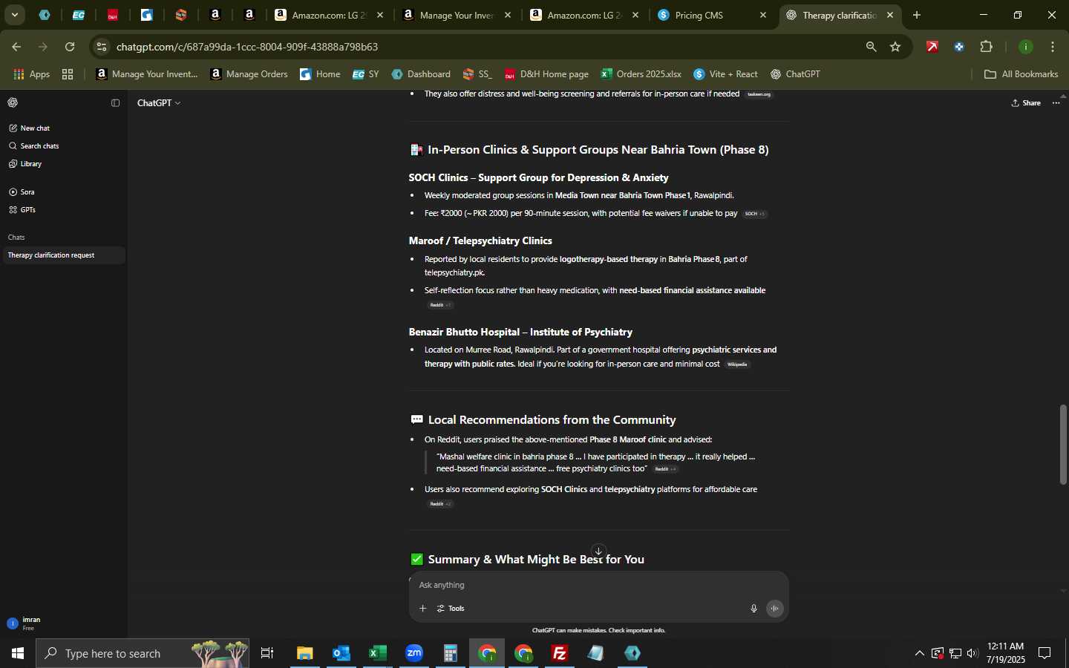Open the Dashboard bookmark
Screen dimensions: 1069x668
tap(421, 74)
